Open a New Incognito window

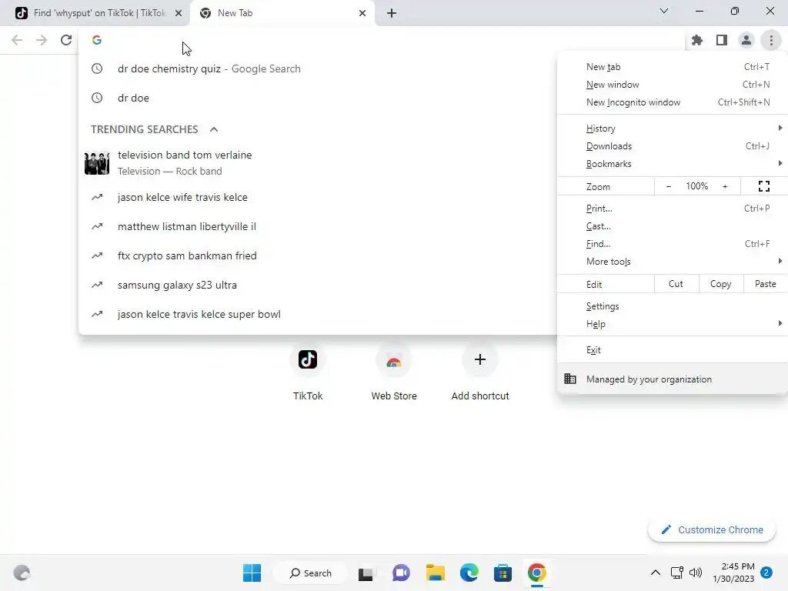(x=673, y=102)
